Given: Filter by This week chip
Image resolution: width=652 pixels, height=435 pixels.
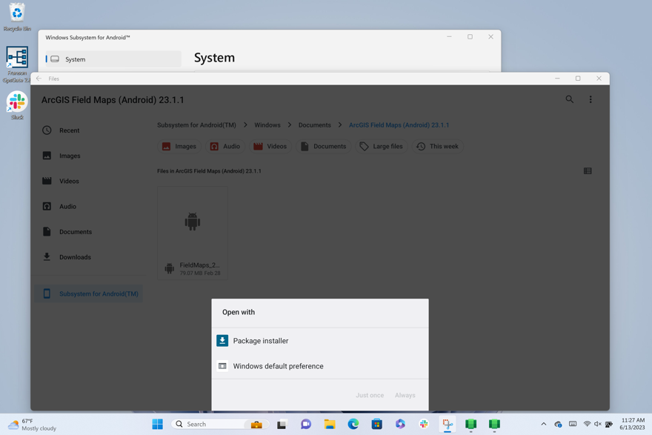Looking at the screenshot, I should coord(437,147).
